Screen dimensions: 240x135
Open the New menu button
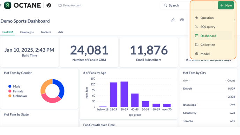click(x=226, y=5)
